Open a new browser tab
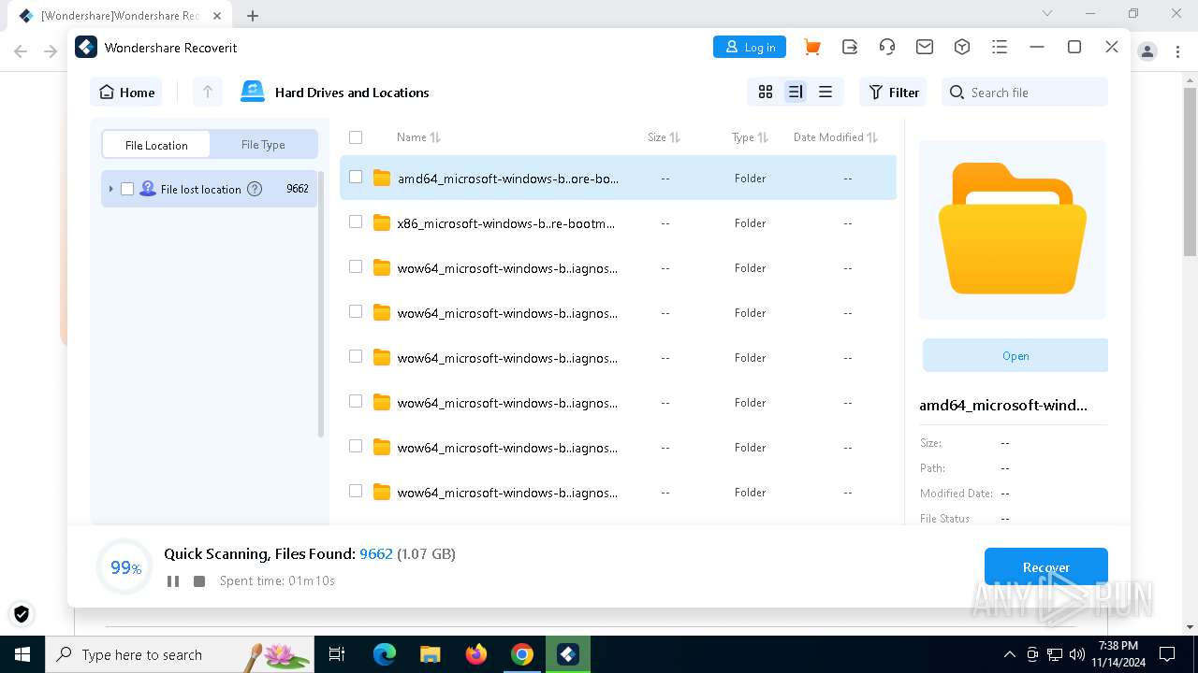The width and height of the screenshot is (1198, 673). (x=253, y=15)
